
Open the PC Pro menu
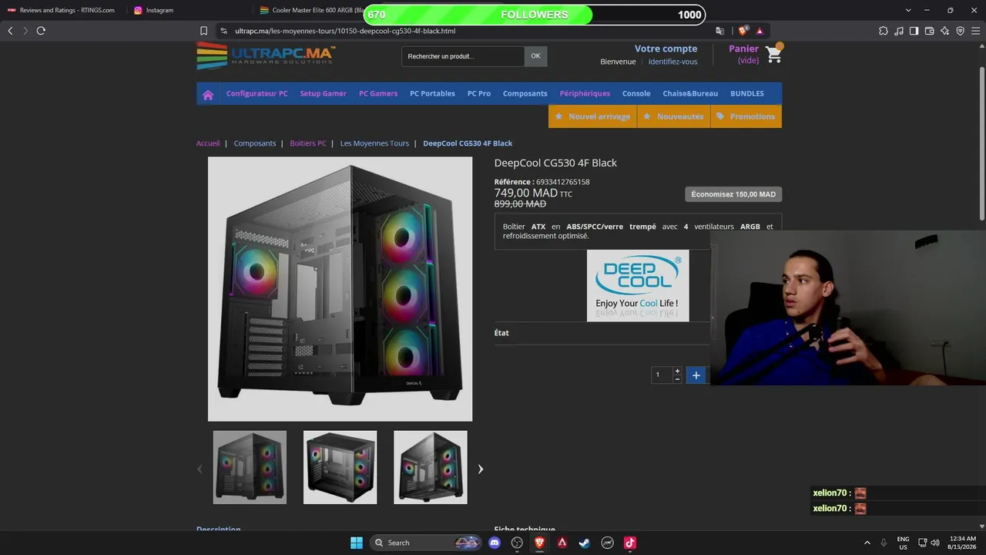click(479, 93)
